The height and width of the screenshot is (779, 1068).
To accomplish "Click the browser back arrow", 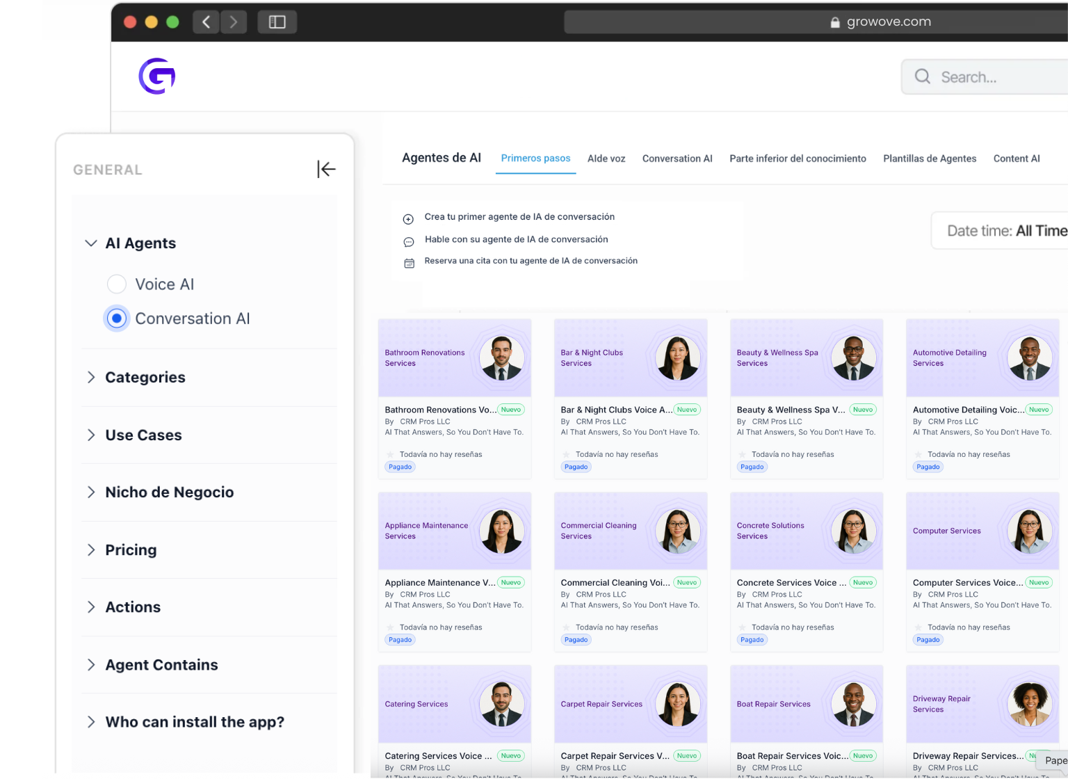I will [x=206, y=22].
